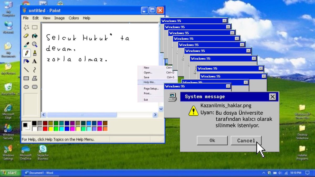This screenshot has height=177, width=315.
Task: Choose Open... from the open menu
Action: [x=157, y=72]
